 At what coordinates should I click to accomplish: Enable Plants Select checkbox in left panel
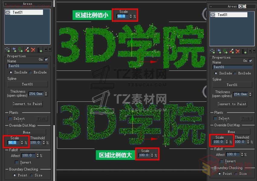pyautogui.click(x=10, y=118)
